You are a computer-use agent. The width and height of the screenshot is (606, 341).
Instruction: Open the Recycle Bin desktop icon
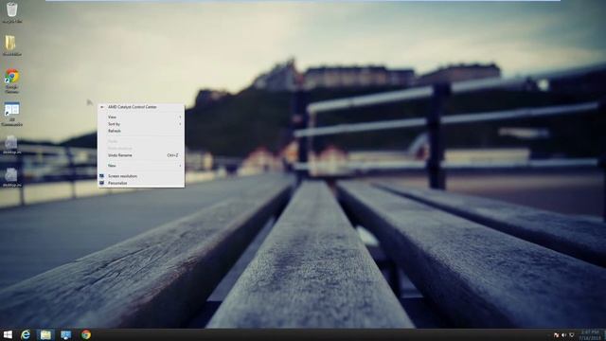[11, 12]
